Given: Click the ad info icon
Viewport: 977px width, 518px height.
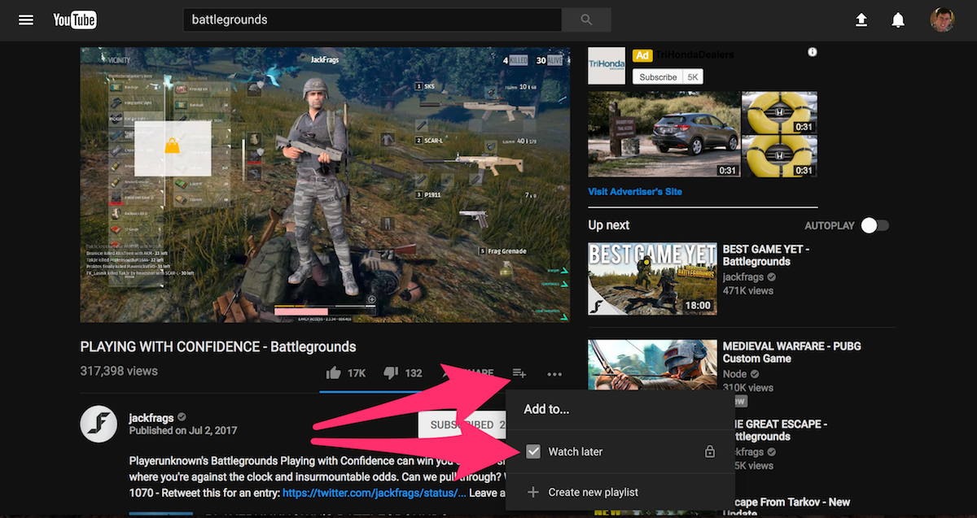Looking at the screenshot, I should coord(812,52).
